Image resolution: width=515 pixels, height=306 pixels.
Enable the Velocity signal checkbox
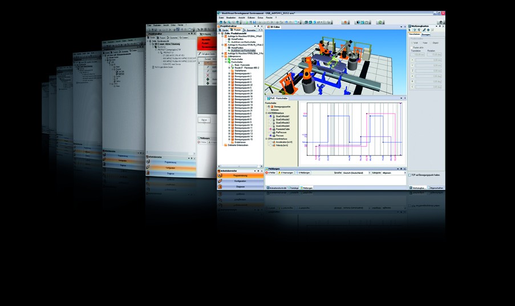271,145
